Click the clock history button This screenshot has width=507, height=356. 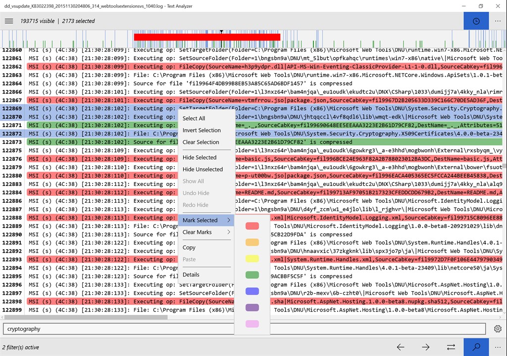(476, 21)
